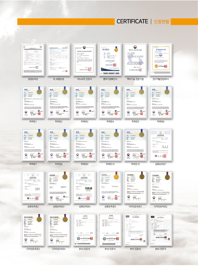Click the caption text IP65 인증서

[161, 249]
